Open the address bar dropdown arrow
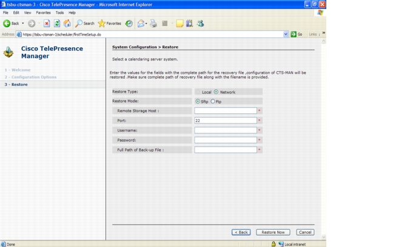 [286, 35]
